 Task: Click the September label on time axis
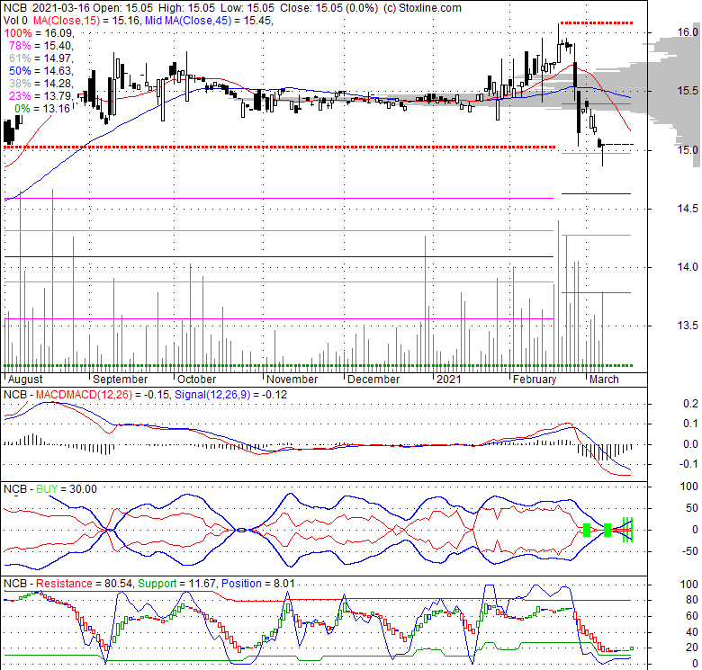[x=120, y=380]
